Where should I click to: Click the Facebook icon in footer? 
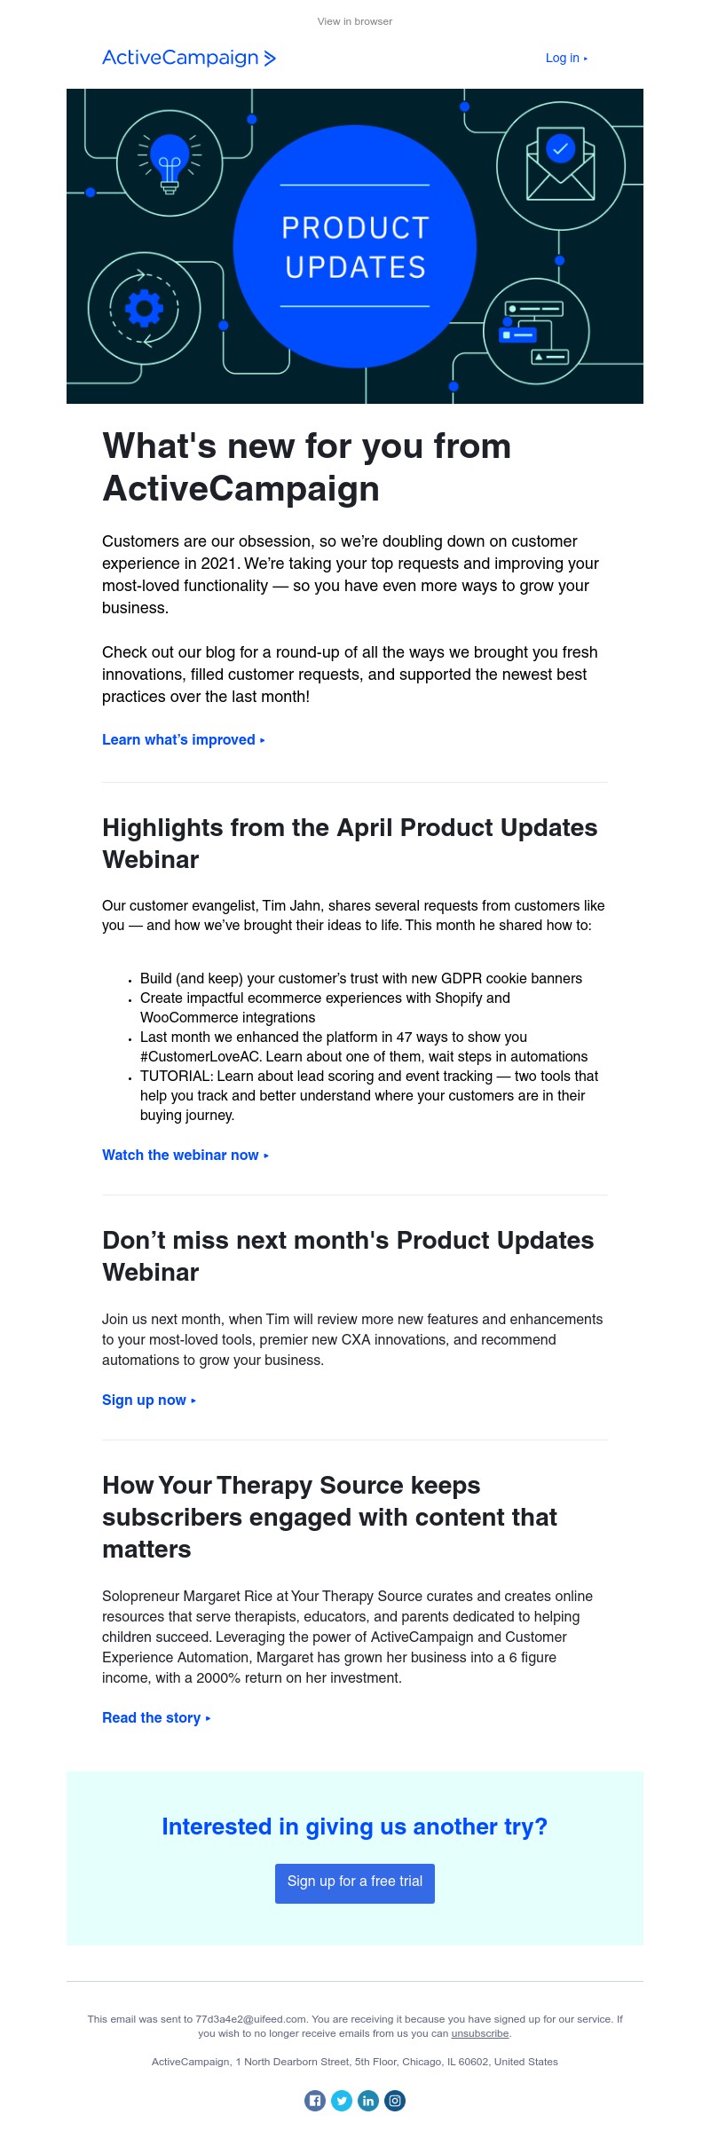point(315,2100)
